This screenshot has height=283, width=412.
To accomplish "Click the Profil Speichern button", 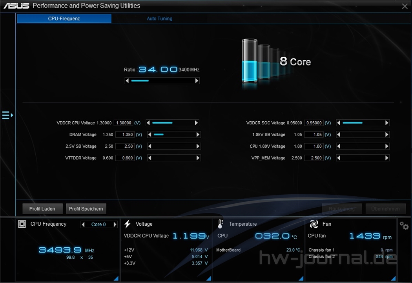I will coord(86,209).
